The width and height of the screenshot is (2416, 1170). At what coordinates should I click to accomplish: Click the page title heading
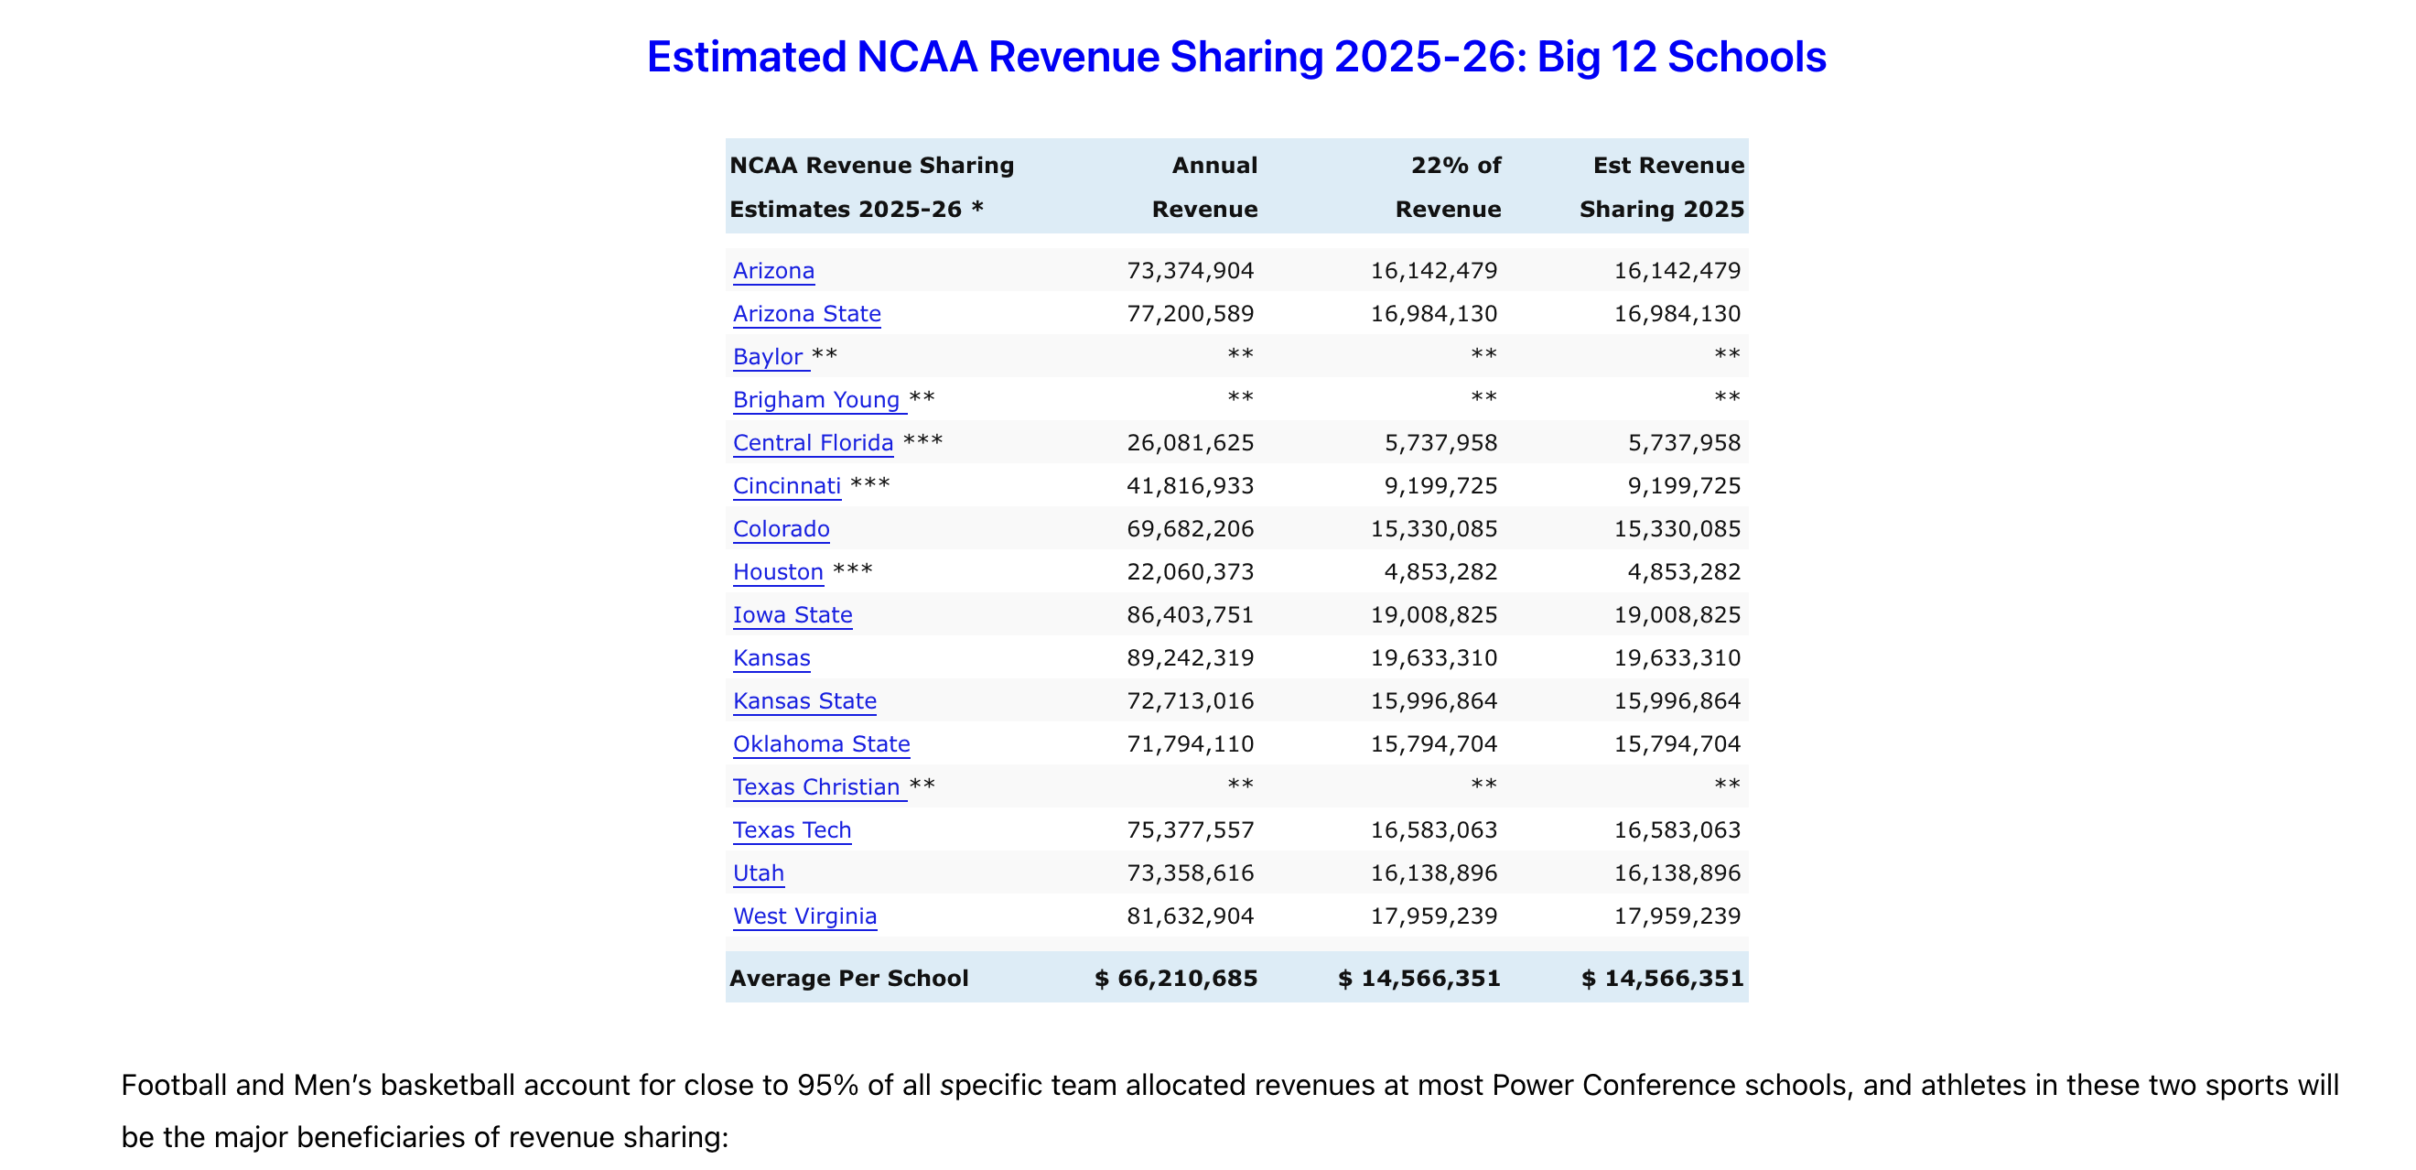1236,56
